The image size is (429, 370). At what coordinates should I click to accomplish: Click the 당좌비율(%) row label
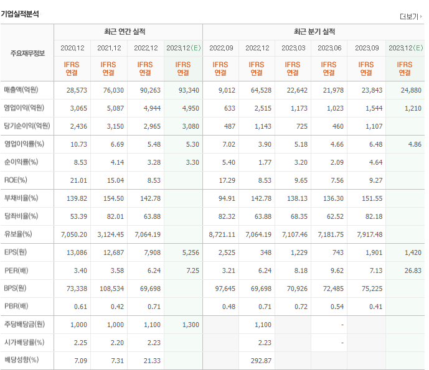pyautogui.click(x=21, y=216)
